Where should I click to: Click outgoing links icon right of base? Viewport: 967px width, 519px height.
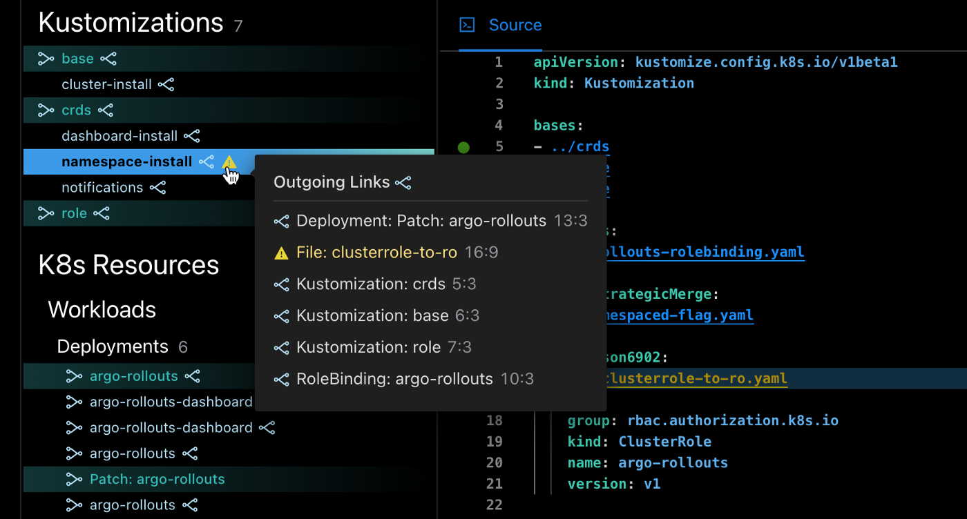click(108, 59)
